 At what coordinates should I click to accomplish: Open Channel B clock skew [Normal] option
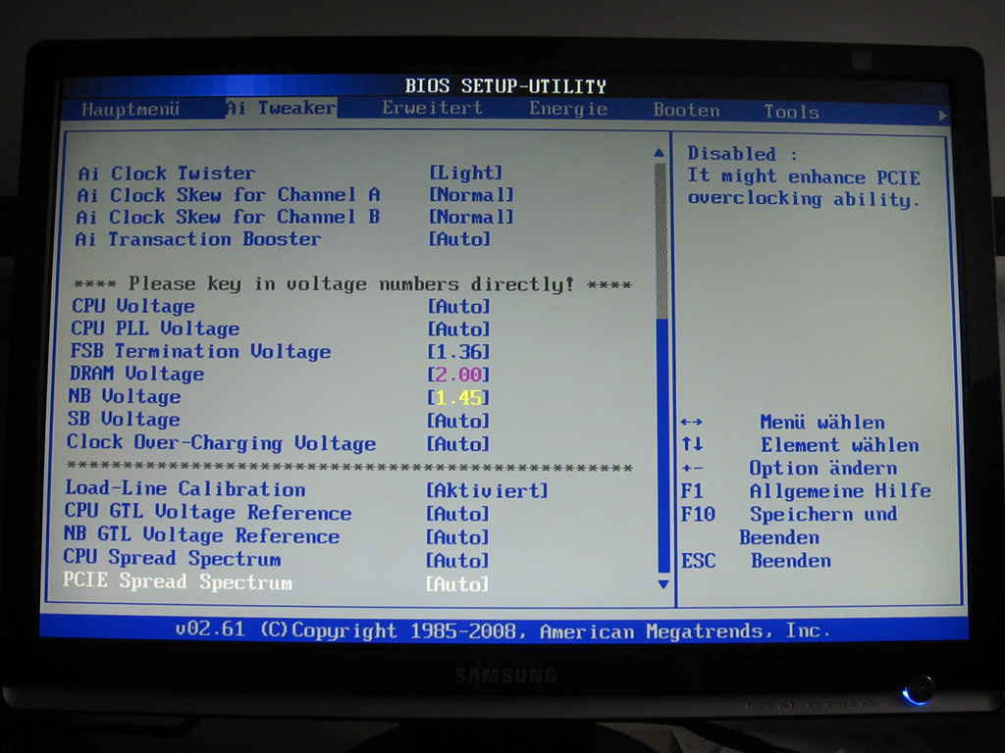click(471, 217)
